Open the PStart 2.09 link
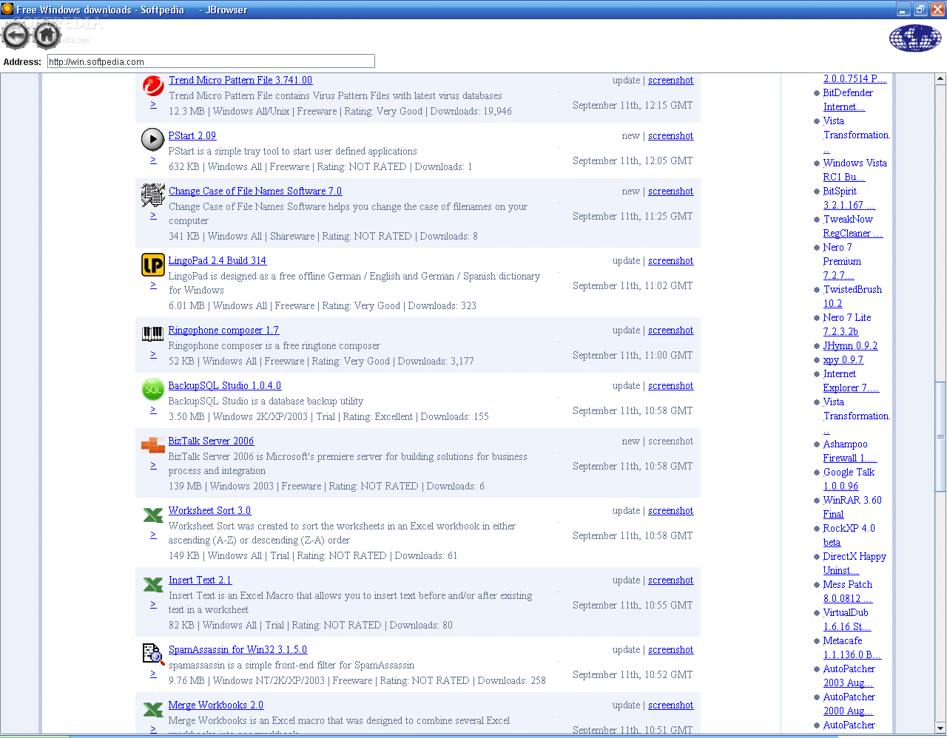The image size is (947, 738). click(192, 135)
